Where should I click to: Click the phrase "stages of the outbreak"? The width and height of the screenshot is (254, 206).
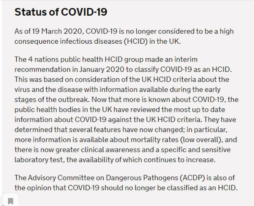click(52, 100)
